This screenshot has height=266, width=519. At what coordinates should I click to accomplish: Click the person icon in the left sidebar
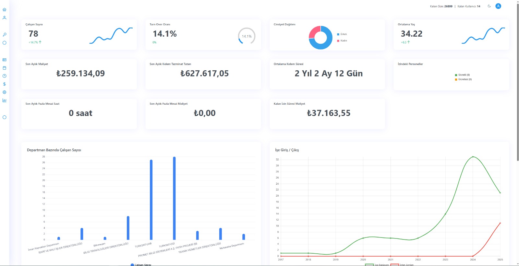pyautogui.click(x=4, y=18)
